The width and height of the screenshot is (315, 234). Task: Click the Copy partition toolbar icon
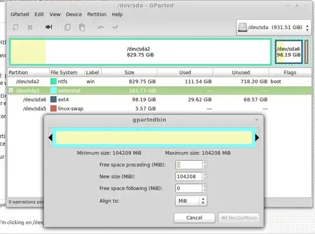[x=67, y=27]
